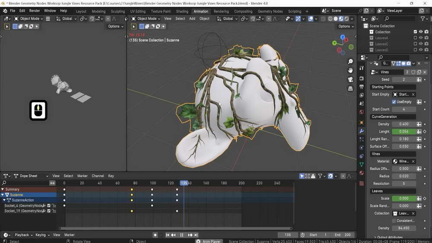Open the Modifiers wrench tab
The image size is (432, 243).
pos(362,131)
